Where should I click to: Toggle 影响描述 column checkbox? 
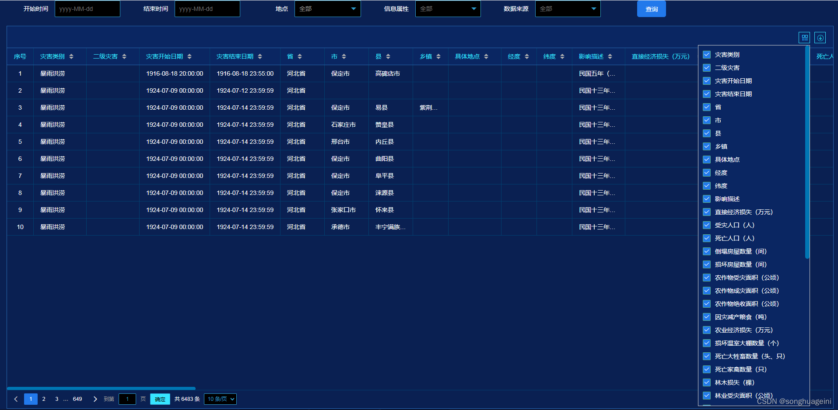(707, 199)
